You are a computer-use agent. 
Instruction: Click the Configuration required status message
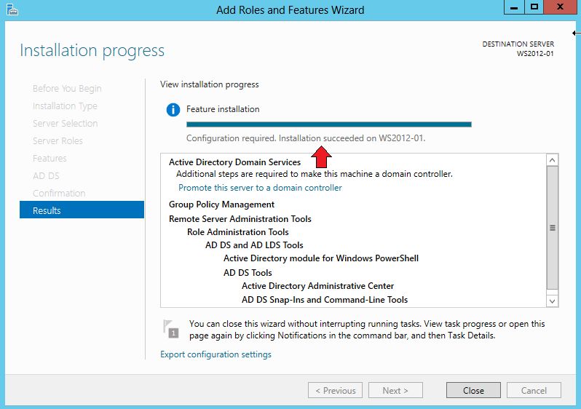(306, 138)
